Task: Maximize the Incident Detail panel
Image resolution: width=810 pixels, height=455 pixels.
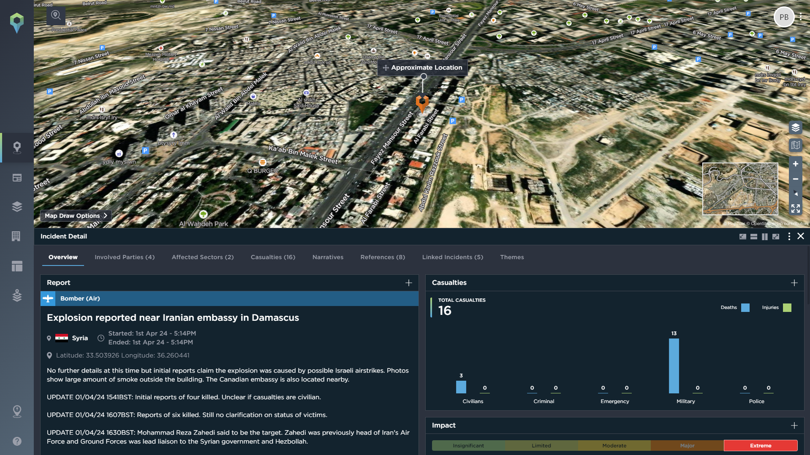Action: coord(776,237)
